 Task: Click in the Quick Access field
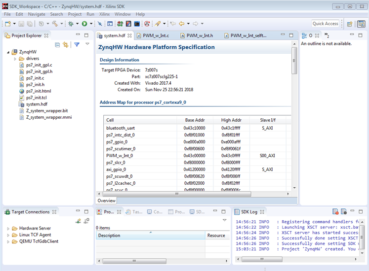(x=326, y=24)
